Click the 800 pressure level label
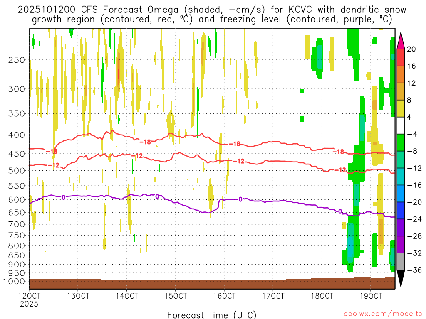 [17, 245]
